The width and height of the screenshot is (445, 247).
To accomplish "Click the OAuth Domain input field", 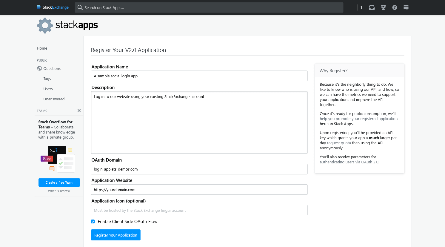I will click(x=199, y=169).
